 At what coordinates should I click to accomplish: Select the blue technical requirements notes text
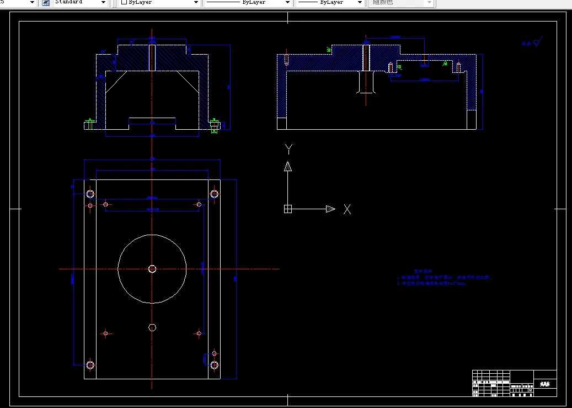[x=444, y=278]
